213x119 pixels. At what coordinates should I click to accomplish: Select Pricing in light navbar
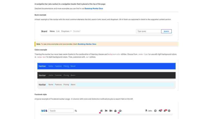click(x=66, y=85)
